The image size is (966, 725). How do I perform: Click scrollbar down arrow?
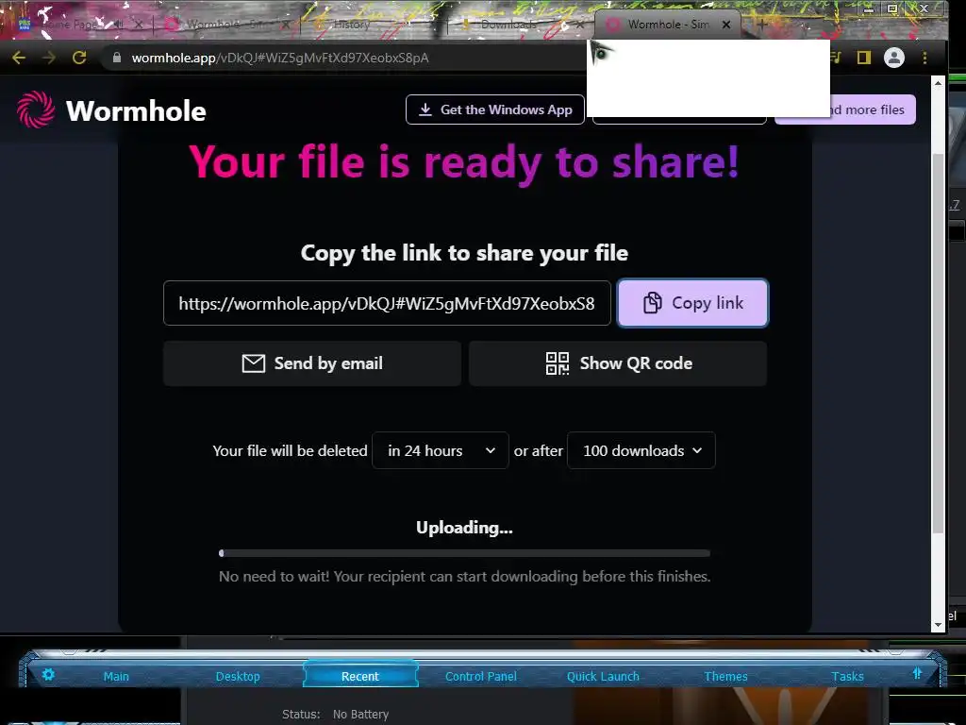click(938, 625)
